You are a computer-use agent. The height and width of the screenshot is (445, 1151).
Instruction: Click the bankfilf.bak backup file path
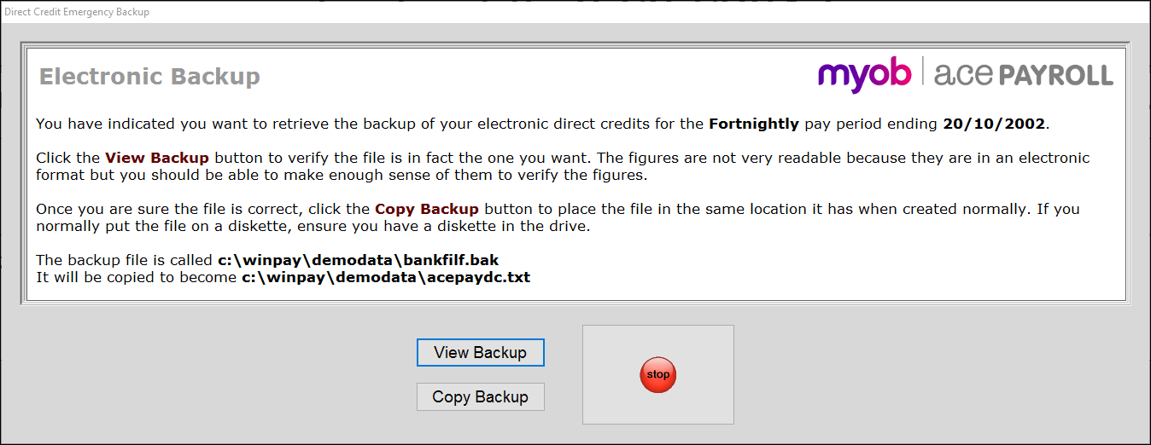pos(365,260)
